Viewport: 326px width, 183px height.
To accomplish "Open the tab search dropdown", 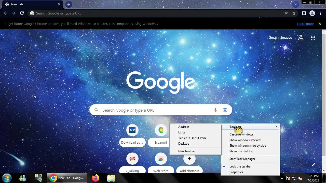I will (x=295, y=4).
